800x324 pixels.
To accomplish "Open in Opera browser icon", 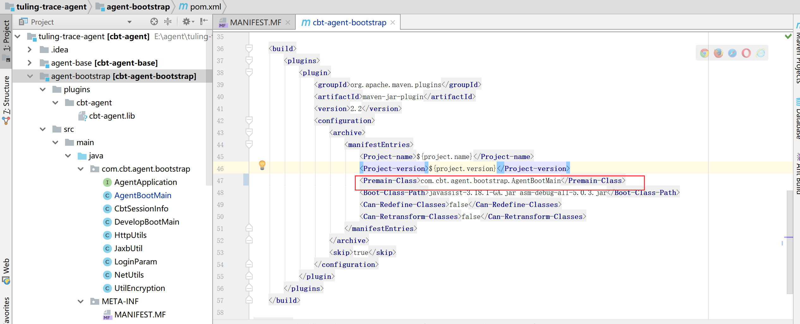I will [746, 53].
